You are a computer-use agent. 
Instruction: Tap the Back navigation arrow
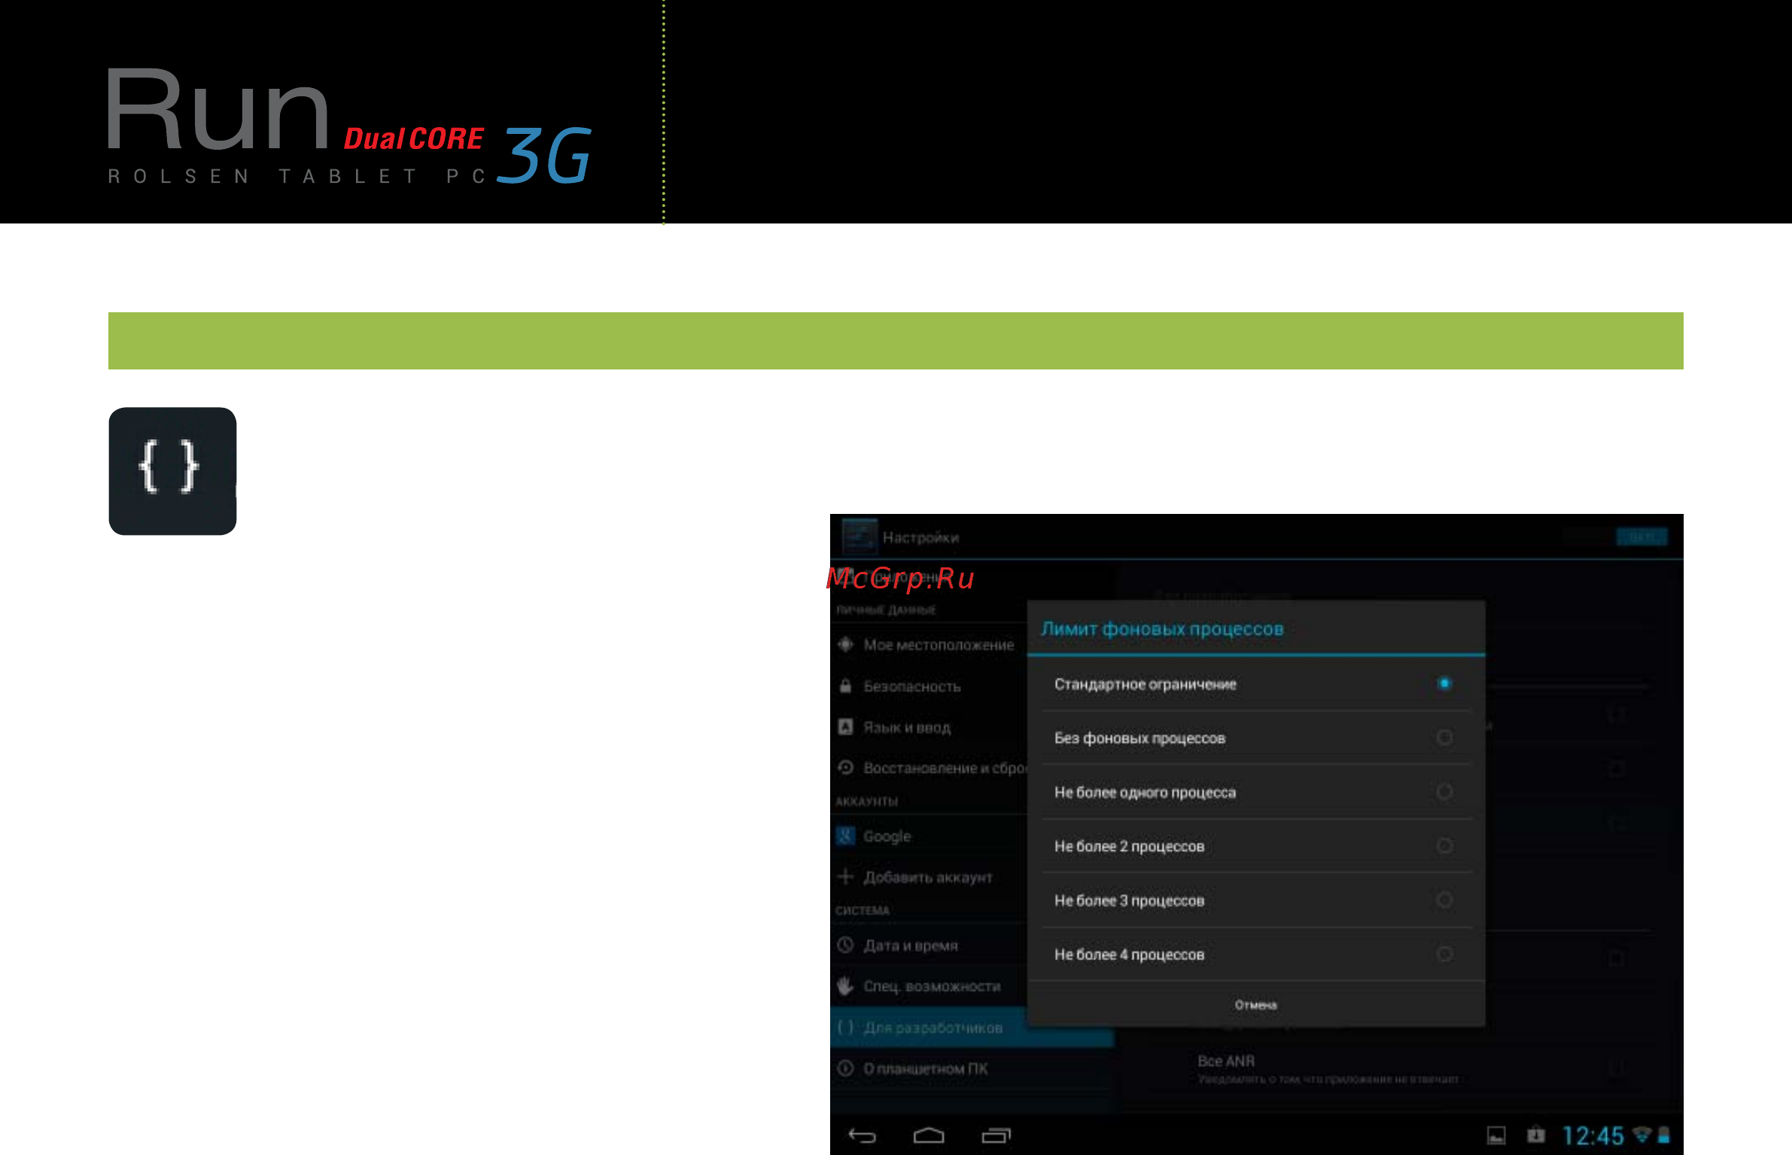point(863,1135)
